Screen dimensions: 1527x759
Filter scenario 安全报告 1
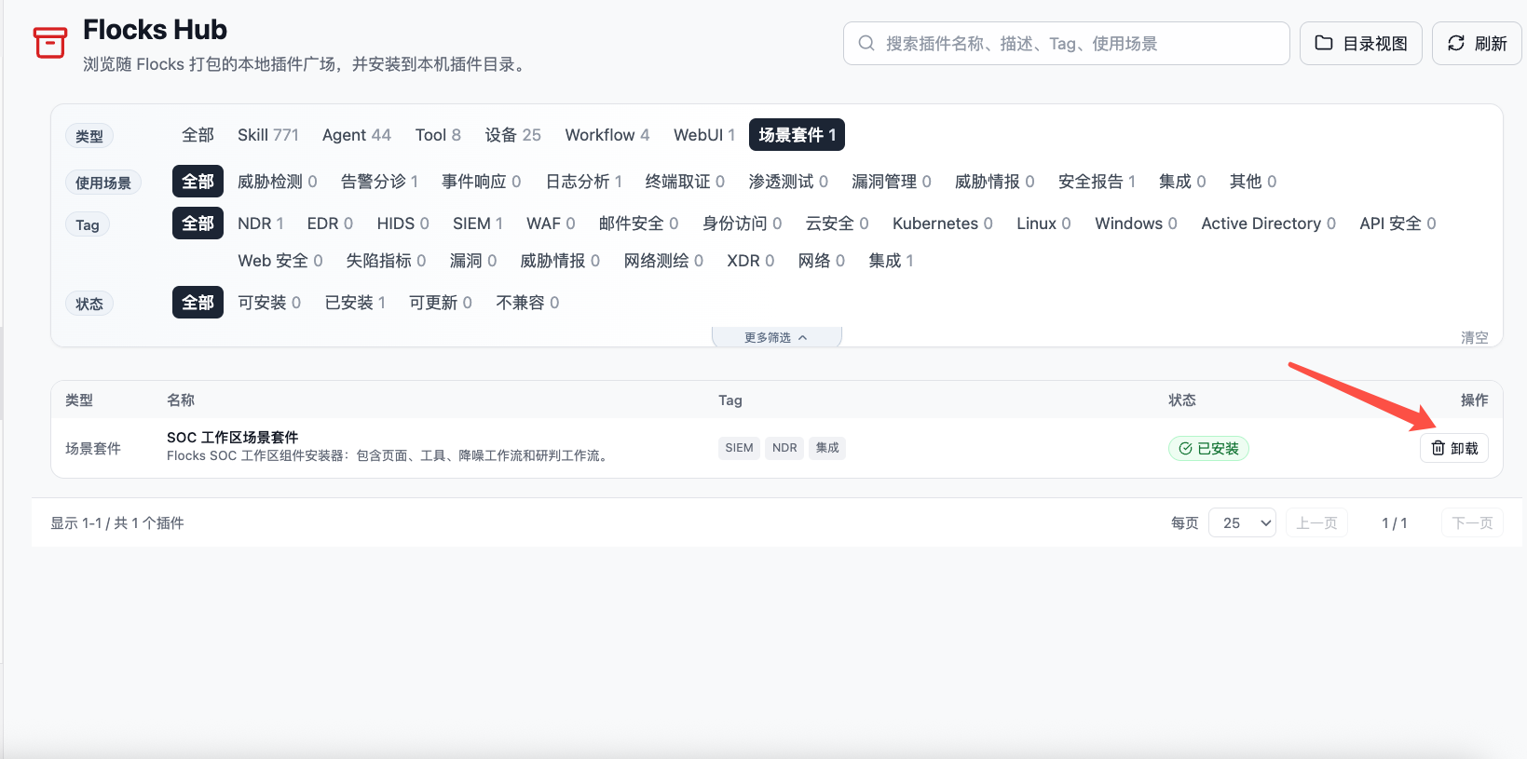1097,182
